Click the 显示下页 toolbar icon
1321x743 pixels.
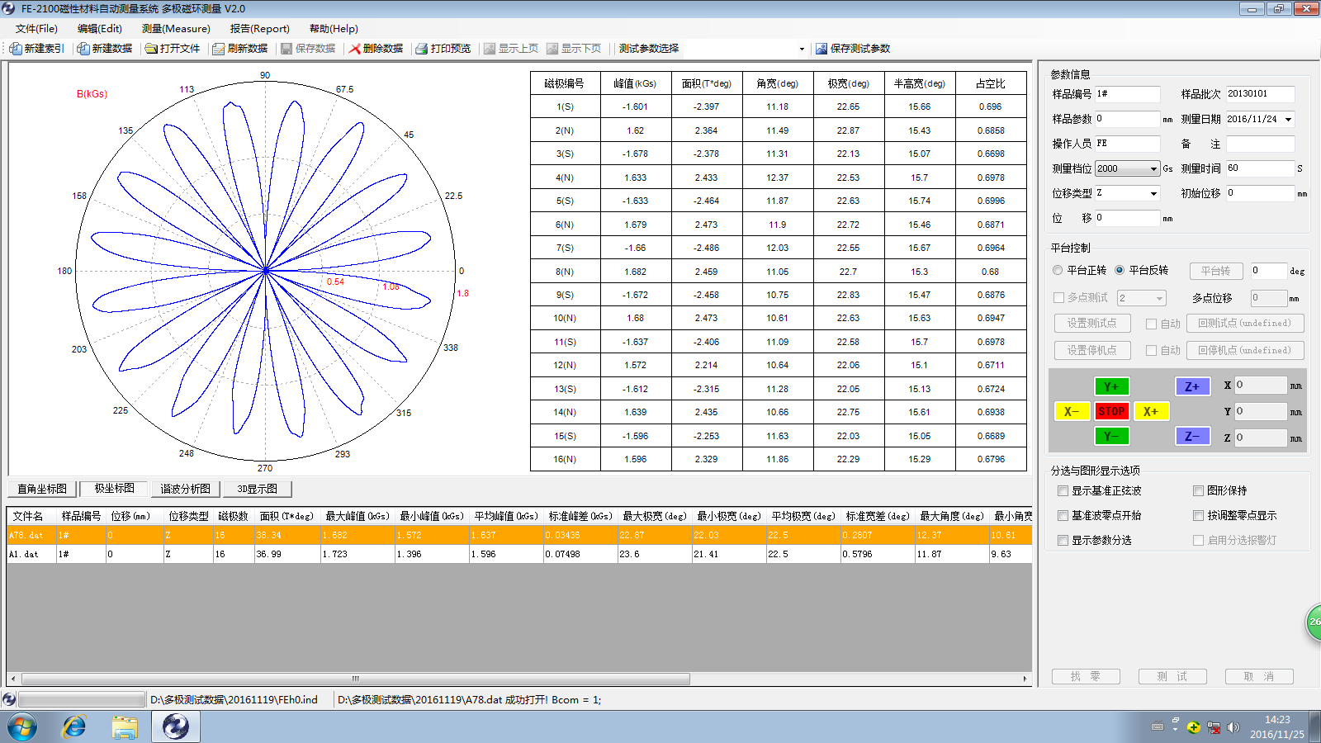[x=552, y=49]
